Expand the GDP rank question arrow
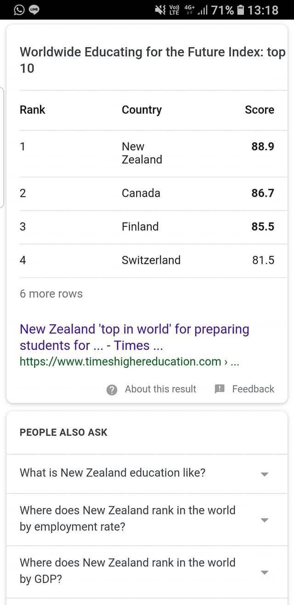 point(264,572)
